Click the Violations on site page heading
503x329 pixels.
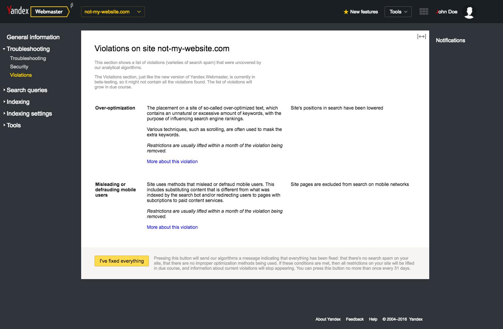tap(162, 49)
